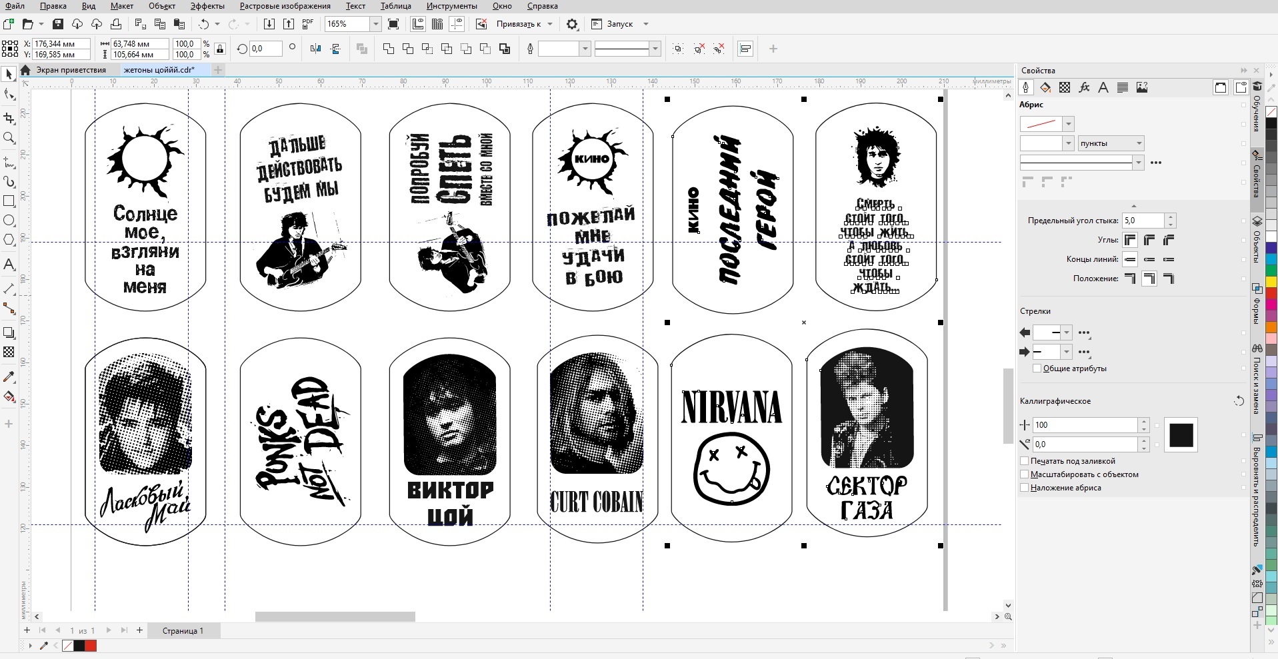Toggle Show rulers button
This screenshot has width=1278, height=659.
418,24
